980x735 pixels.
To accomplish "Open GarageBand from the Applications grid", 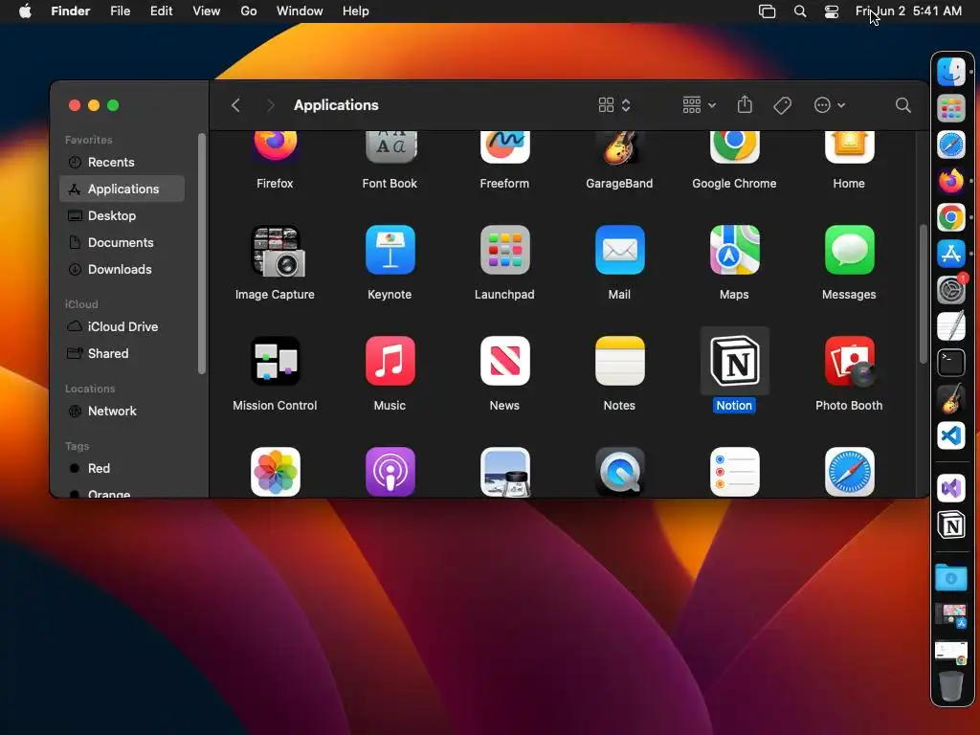I will [619, 146].
